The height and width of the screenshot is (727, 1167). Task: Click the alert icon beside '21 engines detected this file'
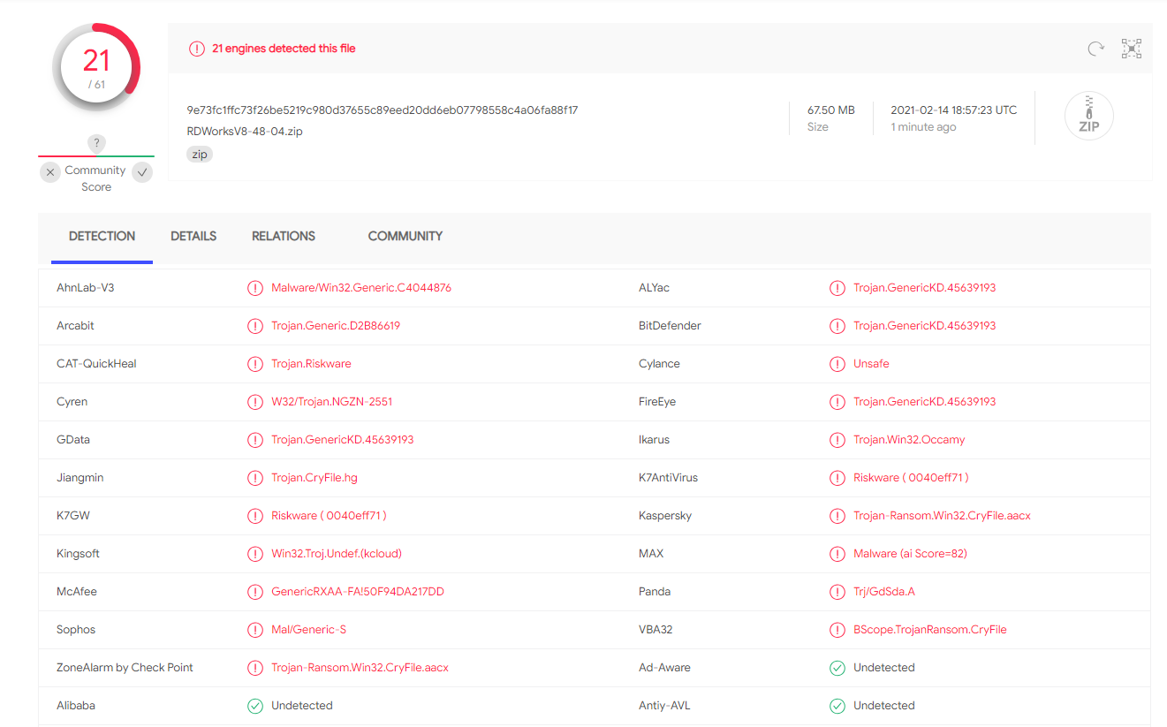pos(197,49)
